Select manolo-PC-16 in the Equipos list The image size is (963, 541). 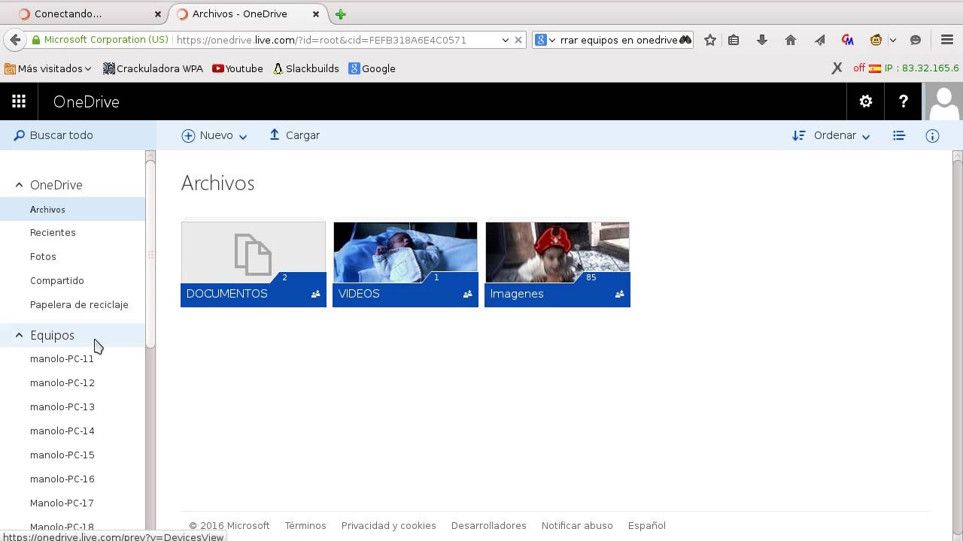pos(62,479)
